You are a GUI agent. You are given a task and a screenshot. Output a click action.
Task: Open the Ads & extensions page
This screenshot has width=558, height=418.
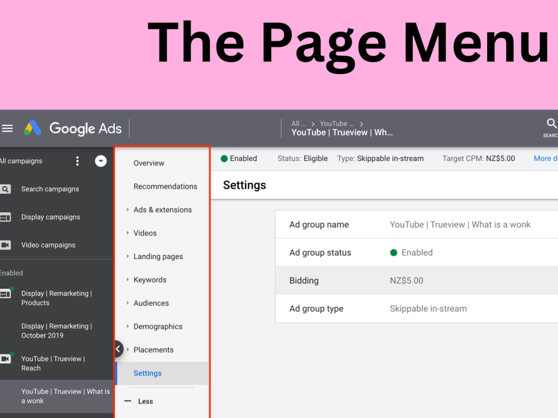(x=162, y=210)
